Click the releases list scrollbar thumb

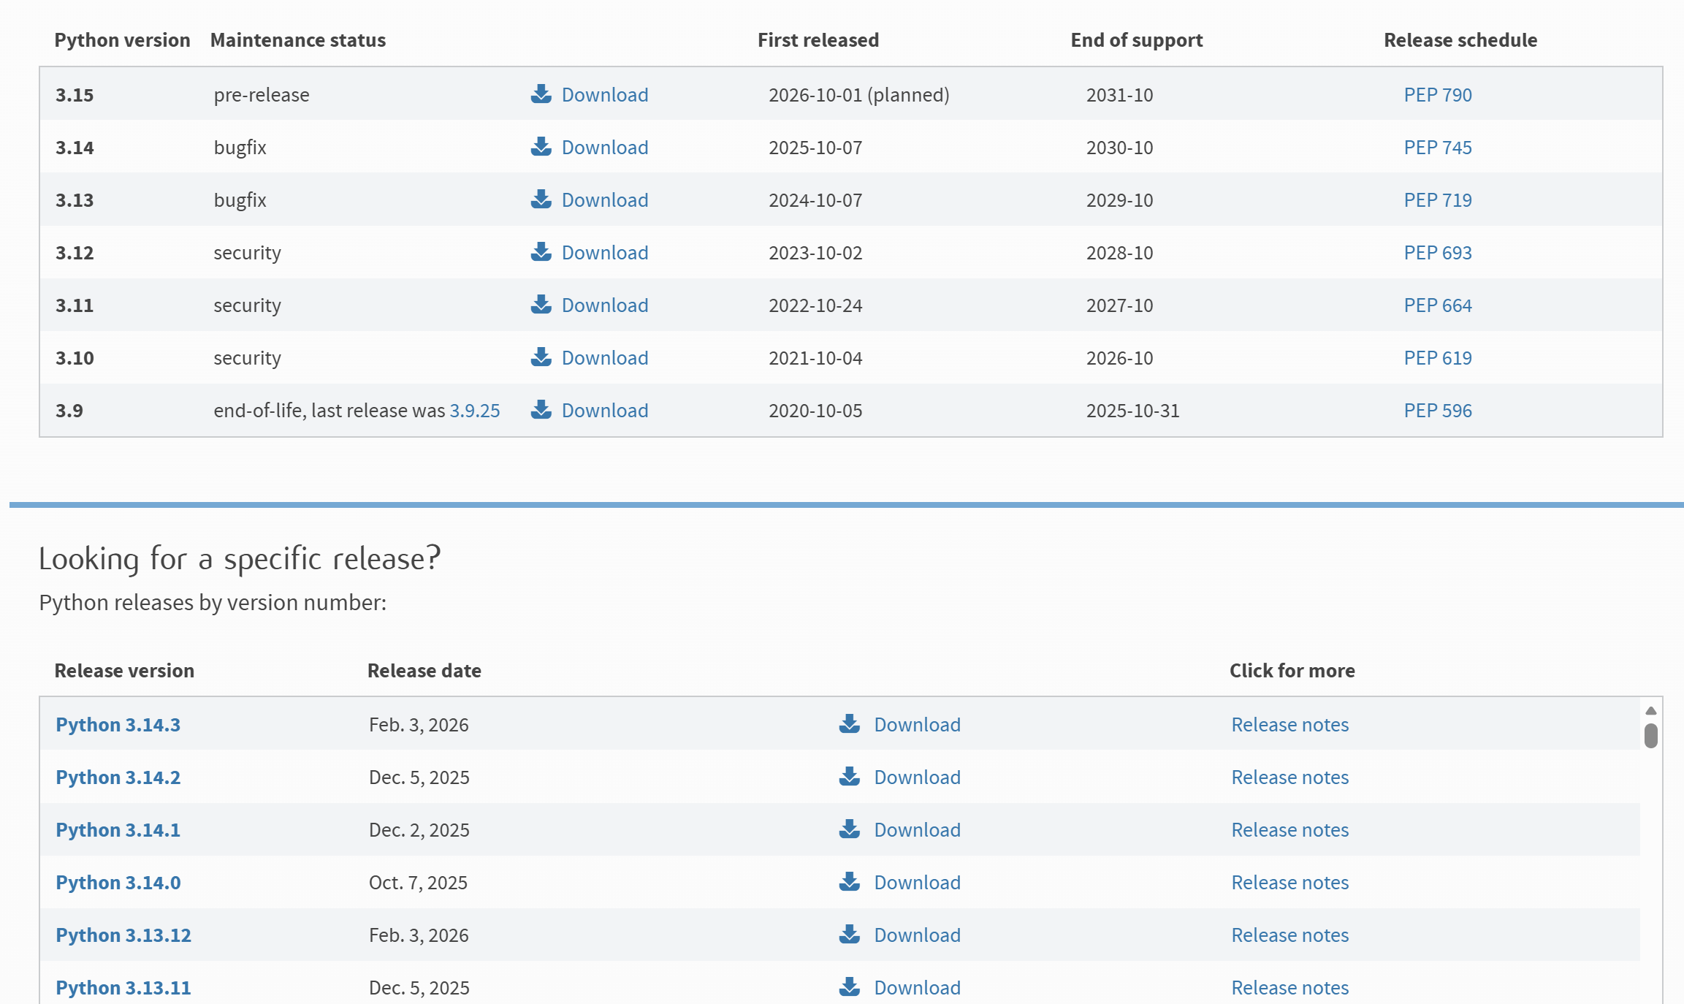pos(1650,735)
